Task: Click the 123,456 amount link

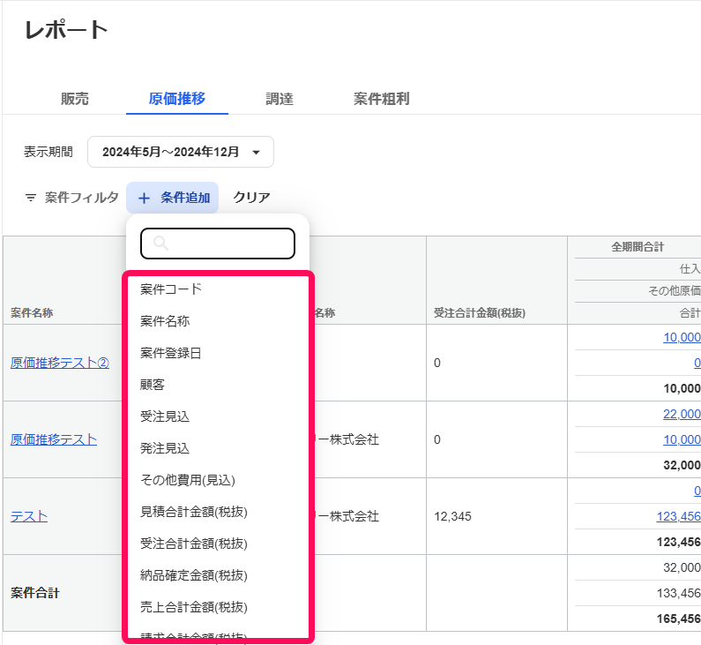Action: click(678, 517)
